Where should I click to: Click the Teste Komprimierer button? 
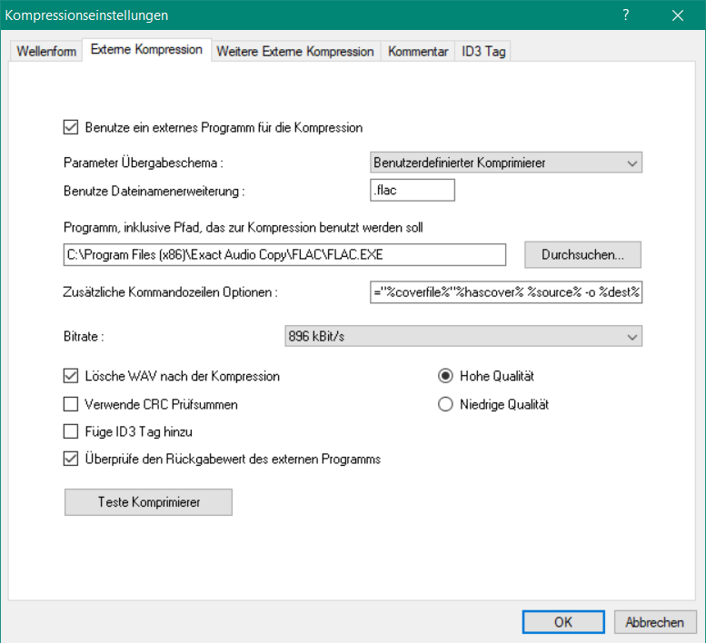point(149,502)
